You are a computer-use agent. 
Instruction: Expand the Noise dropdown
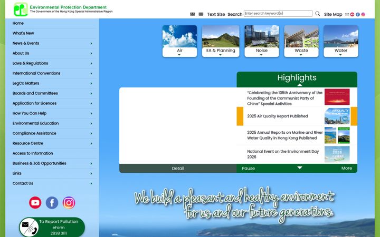coord(261,55)
